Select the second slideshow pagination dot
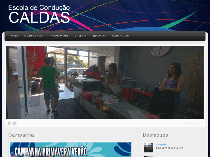This screenshot has height=157, width=210. click(187, 123)
